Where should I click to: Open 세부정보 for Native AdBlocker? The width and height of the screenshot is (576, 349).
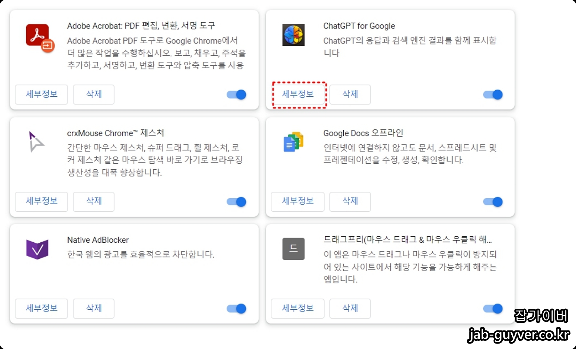(x=42, y=309)
